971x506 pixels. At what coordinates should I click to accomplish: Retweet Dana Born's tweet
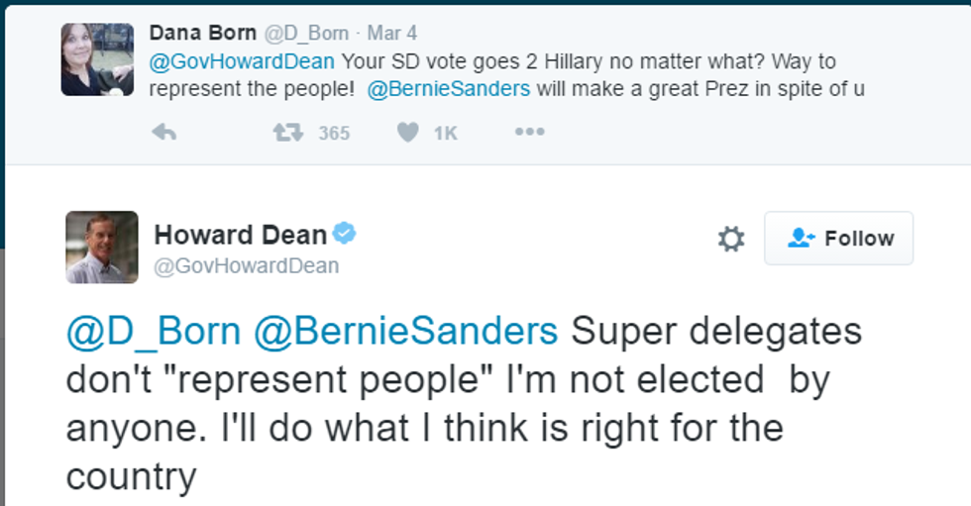(x=288, y=132)
